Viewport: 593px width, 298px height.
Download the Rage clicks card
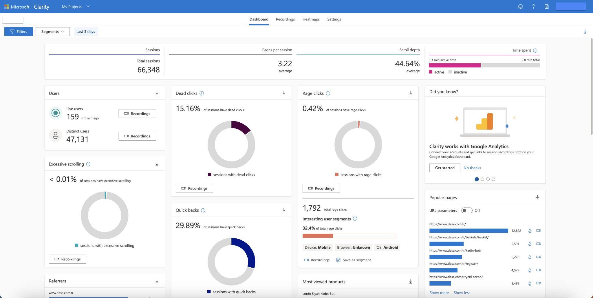coord(410,93)
